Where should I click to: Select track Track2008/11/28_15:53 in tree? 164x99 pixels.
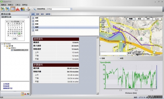click(x=21, y=50)
